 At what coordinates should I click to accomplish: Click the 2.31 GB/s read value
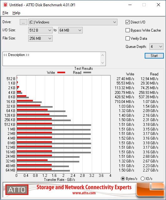[151, 120]
